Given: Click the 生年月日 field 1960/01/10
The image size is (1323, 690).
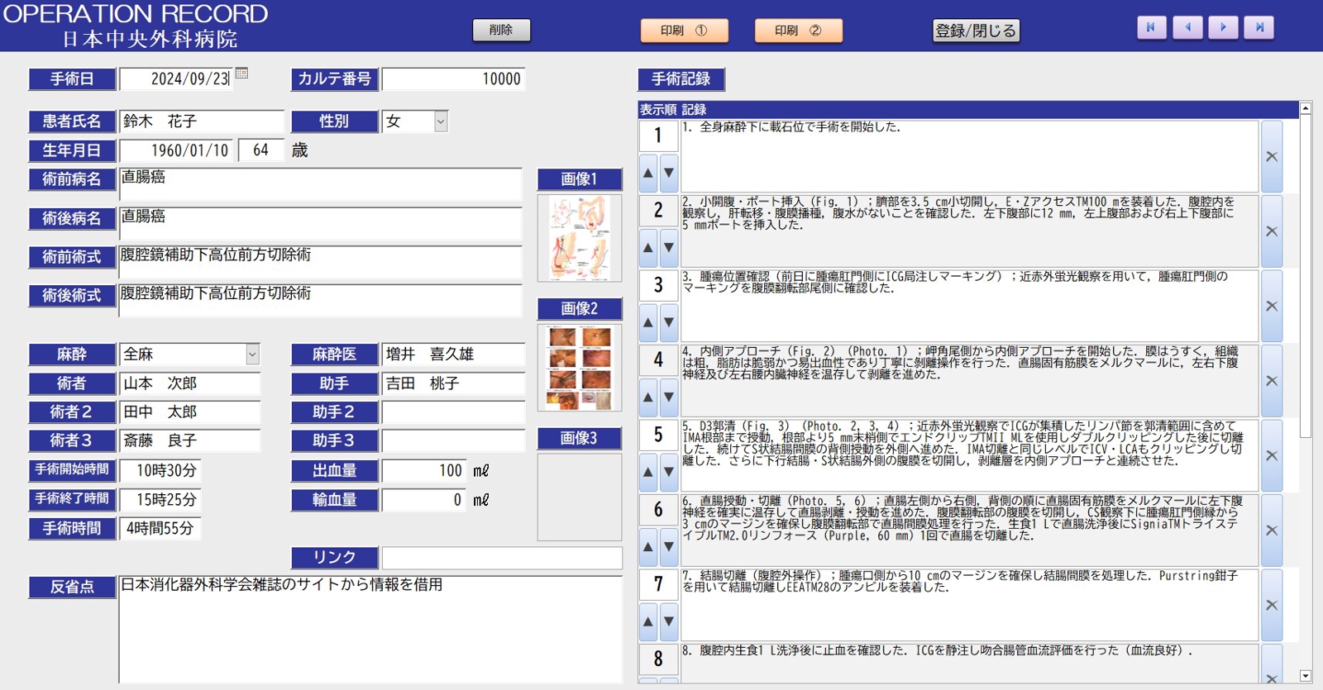Looking at the screenshot, I should 176,150.
